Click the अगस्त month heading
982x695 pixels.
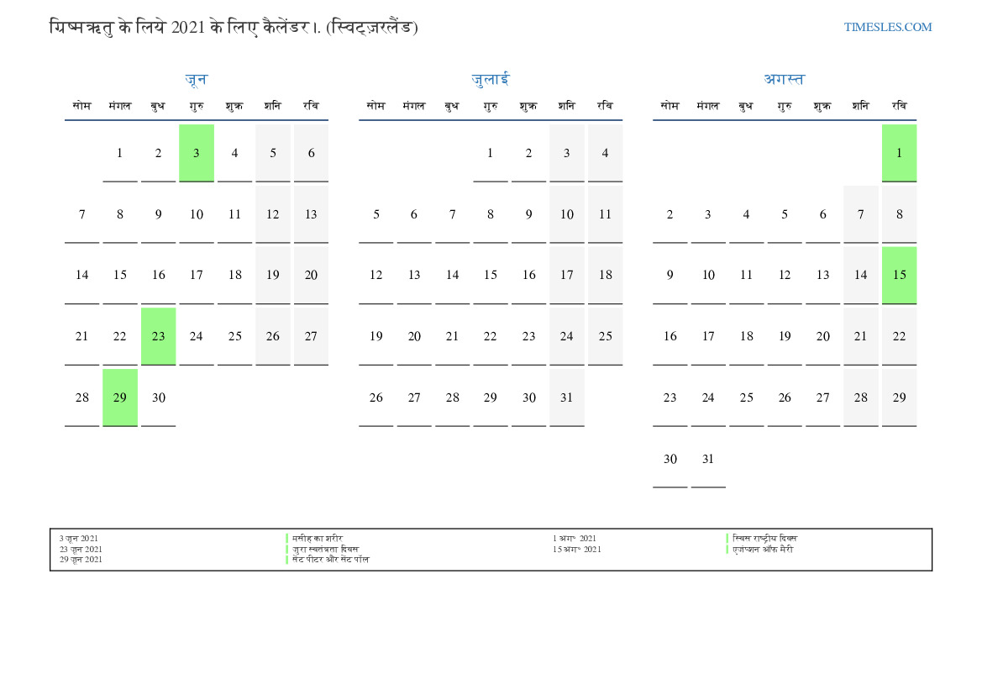pyautogui.click(x=784, y=79)
